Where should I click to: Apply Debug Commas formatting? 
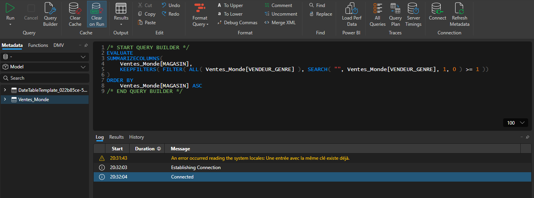237,23
